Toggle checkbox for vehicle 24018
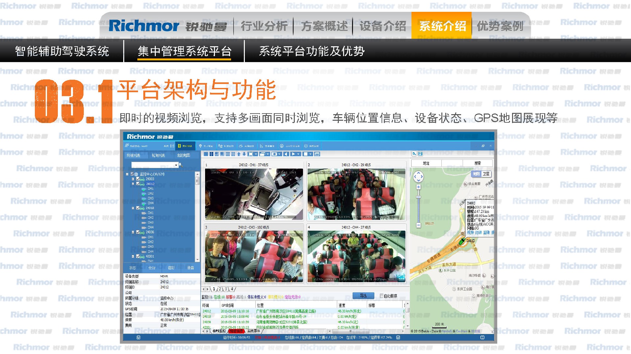 [138, 208]
